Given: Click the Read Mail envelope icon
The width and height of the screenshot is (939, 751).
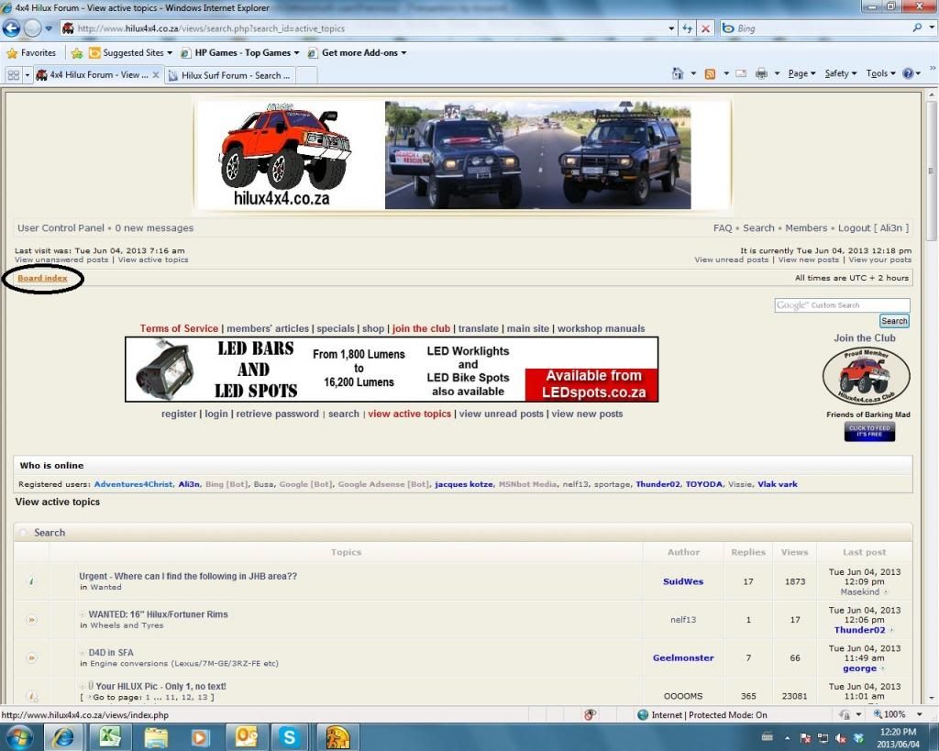Looking at the screenshot, I should (741, 73).
